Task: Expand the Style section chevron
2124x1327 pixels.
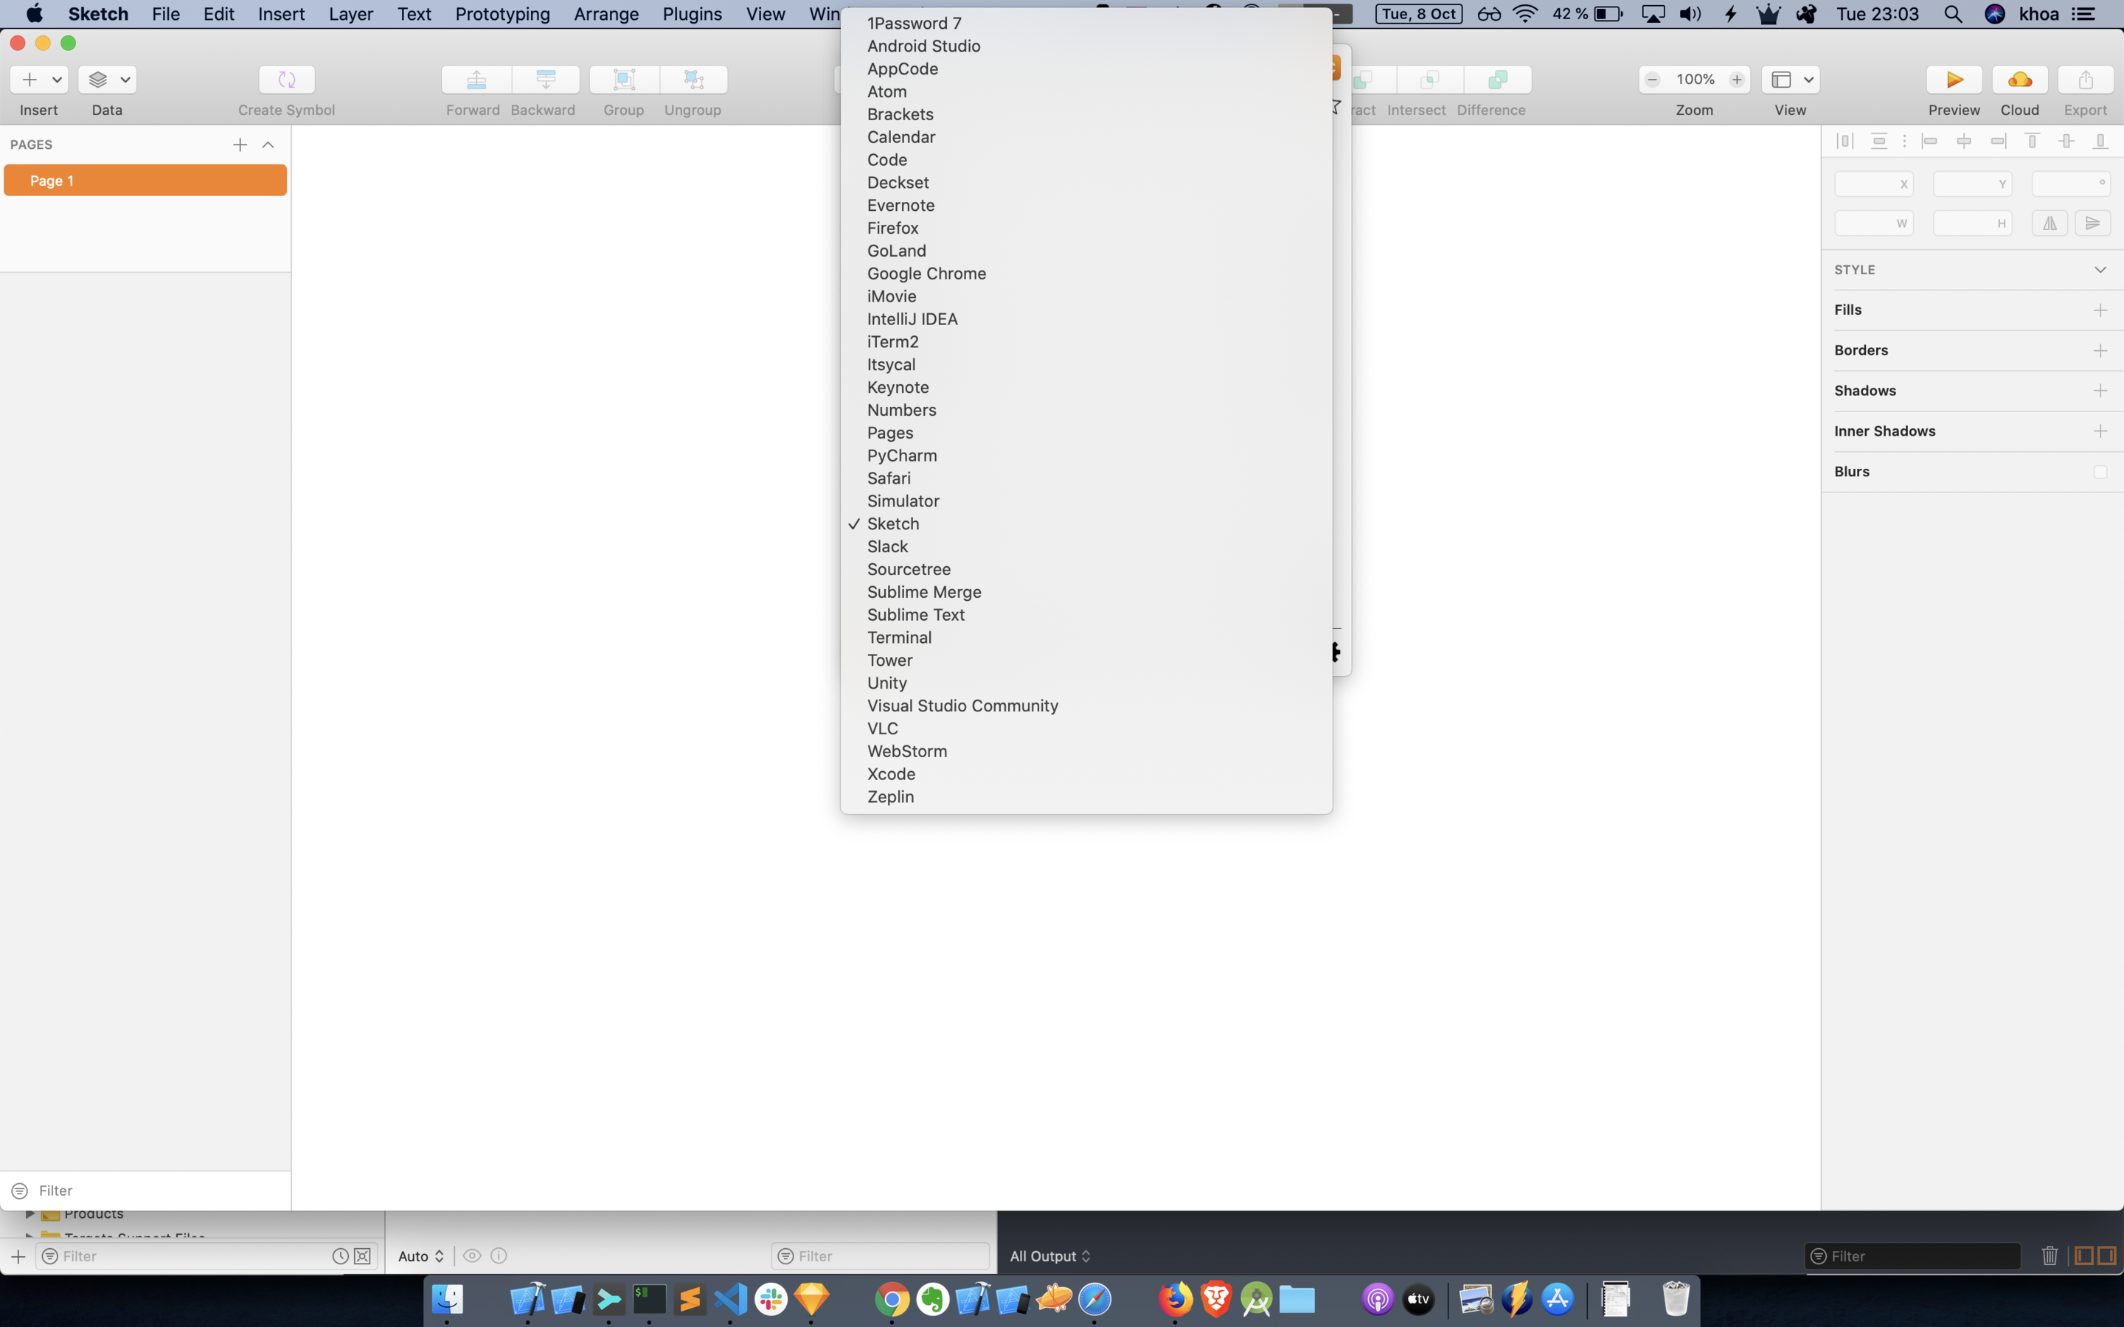Action: [2100, 271]
